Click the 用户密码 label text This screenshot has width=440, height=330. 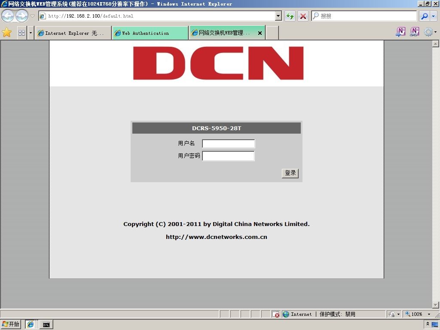click(x=189, y=156)
